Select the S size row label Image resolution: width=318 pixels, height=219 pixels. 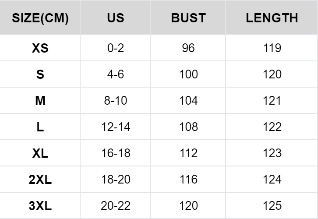coord(40,74)
